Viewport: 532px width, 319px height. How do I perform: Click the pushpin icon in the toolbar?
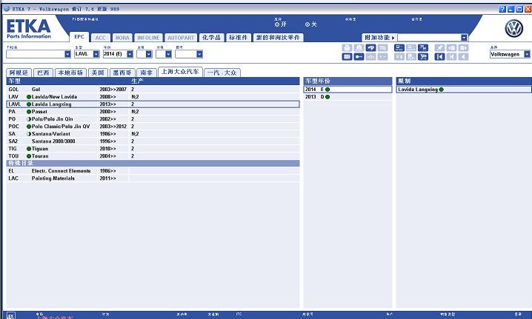(x=439, y=48)
